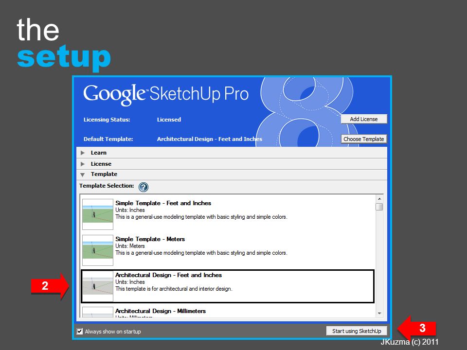Click the template list scrollbar thumb
The width and height of the screenshot is (467, 350).
coord(379,207)
